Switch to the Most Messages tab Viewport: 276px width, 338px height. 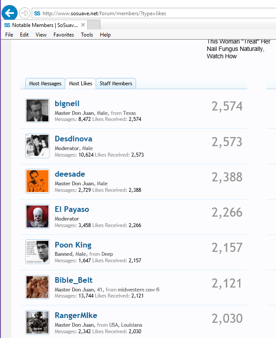[x=45, y=84]
